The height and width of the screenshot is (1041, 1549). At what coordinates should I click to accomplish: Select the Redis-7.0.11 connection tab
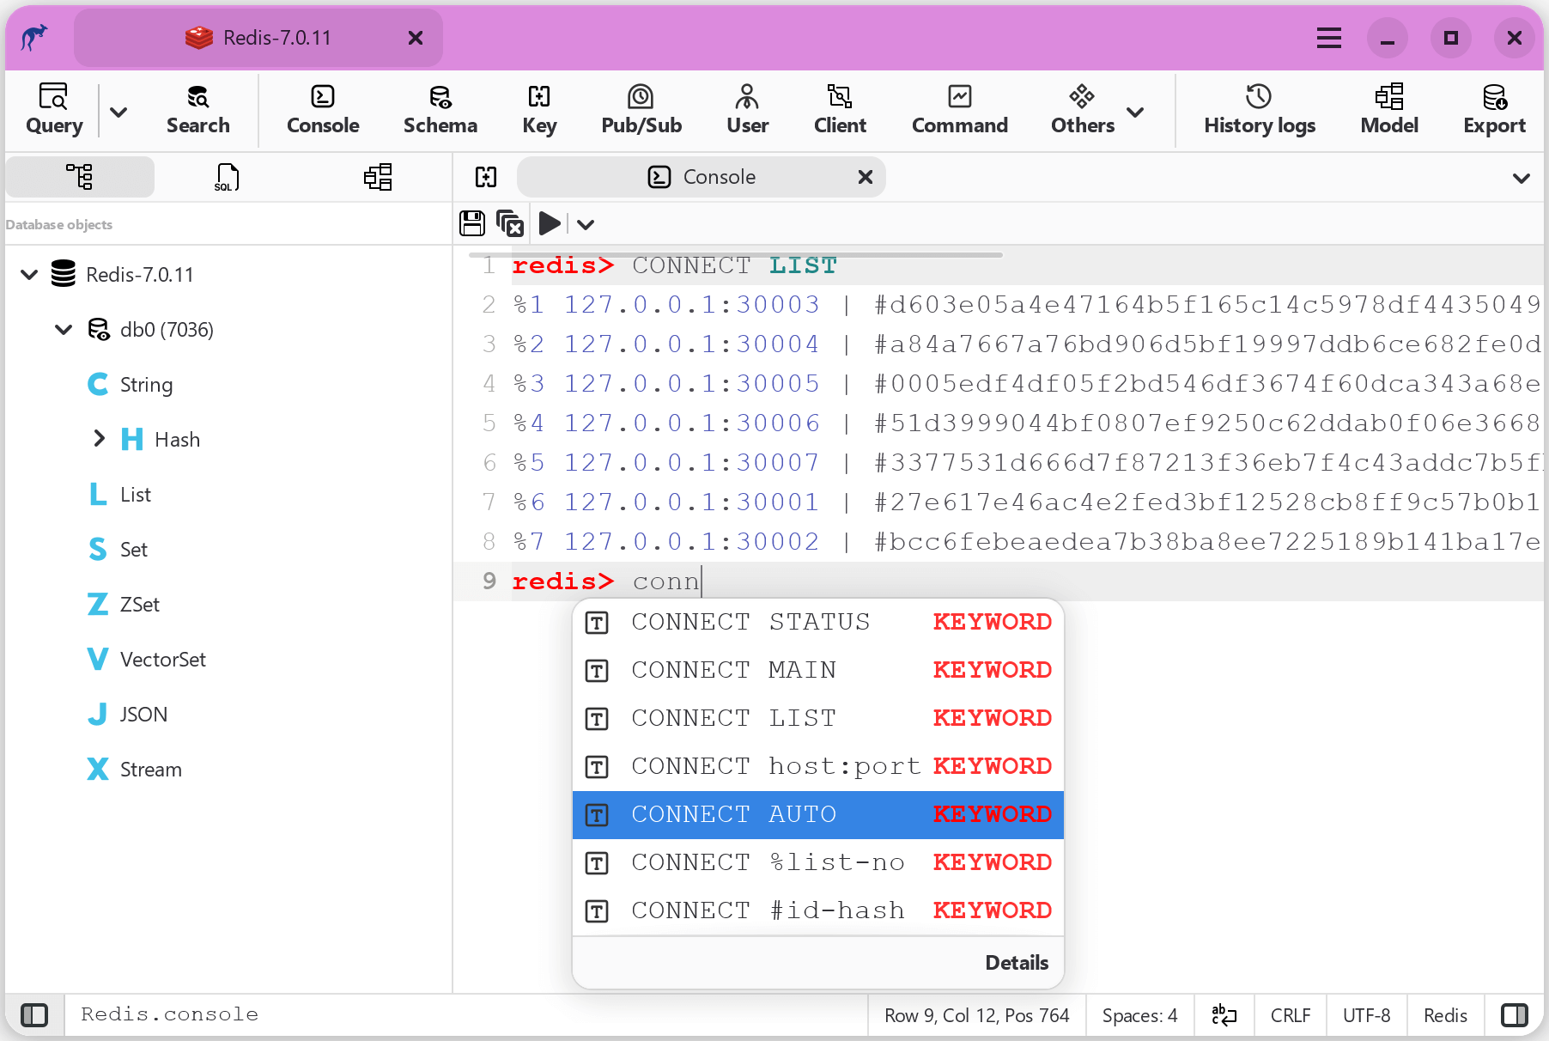[258, 38]
